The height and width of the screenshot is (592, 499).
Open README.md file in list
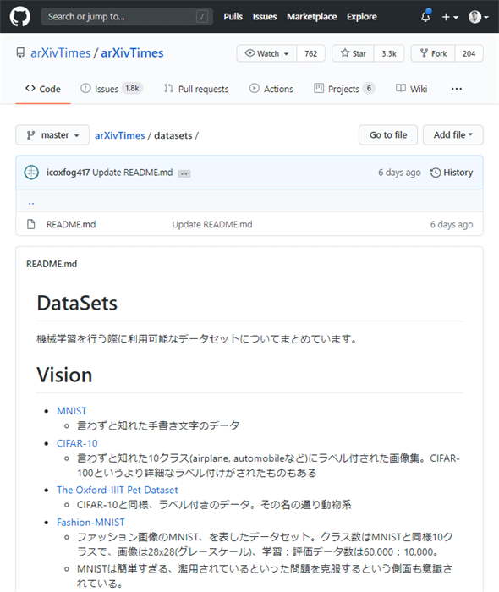(71, 225)
